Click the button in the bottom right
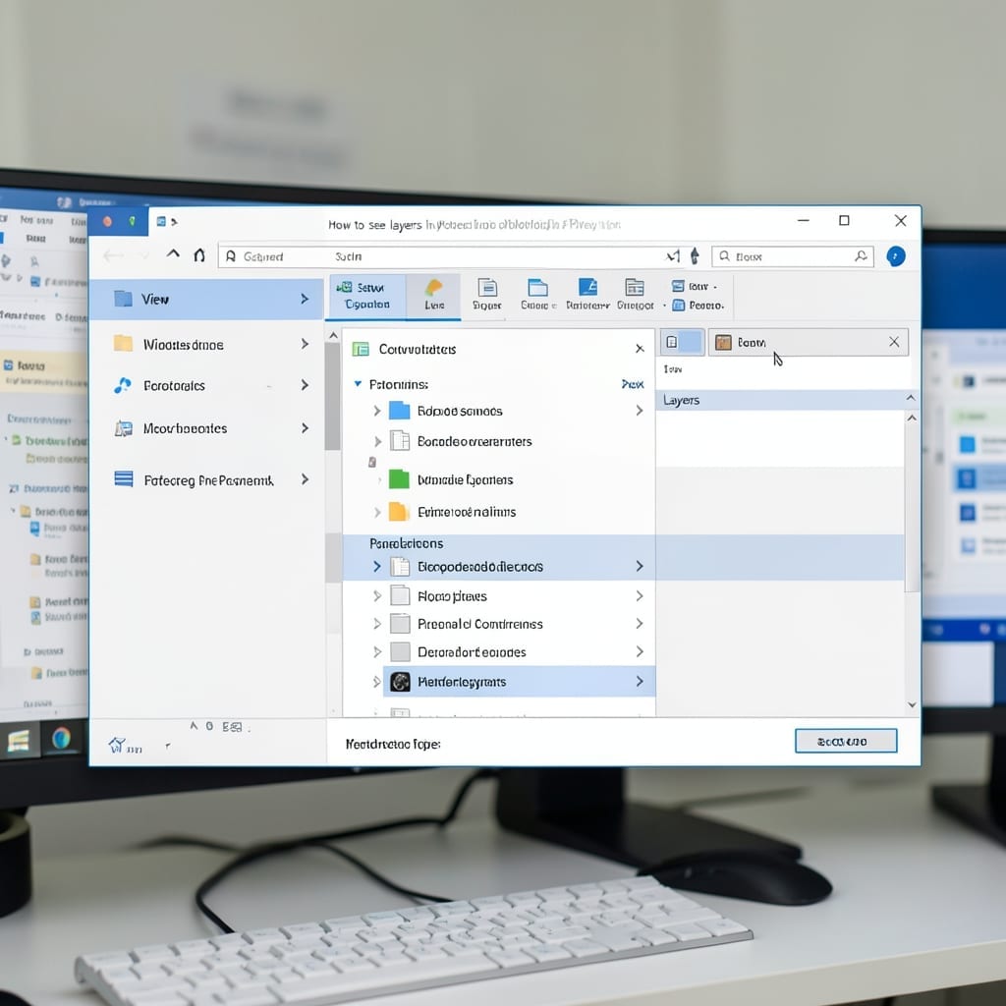 click(x=846, y=741)
